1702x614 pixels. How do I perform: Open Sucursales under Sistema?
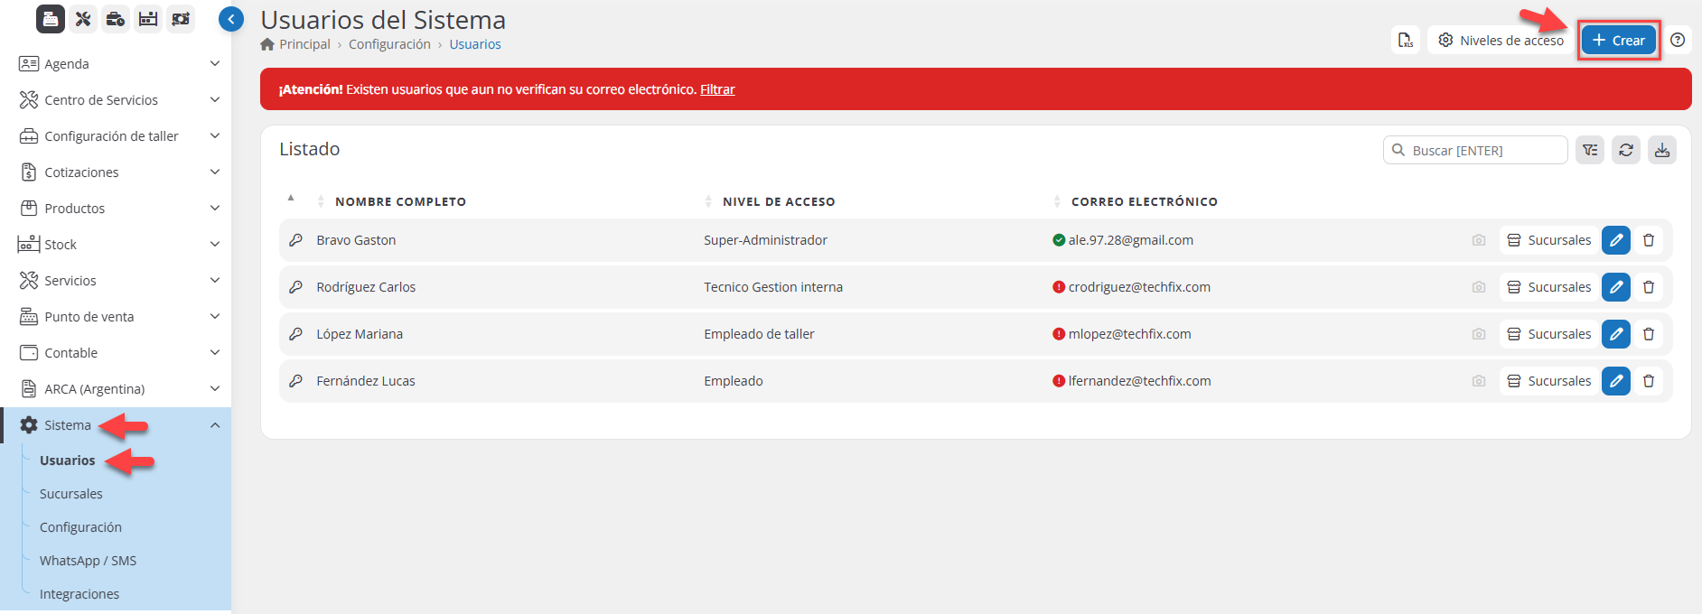click(x=71, y=494)
